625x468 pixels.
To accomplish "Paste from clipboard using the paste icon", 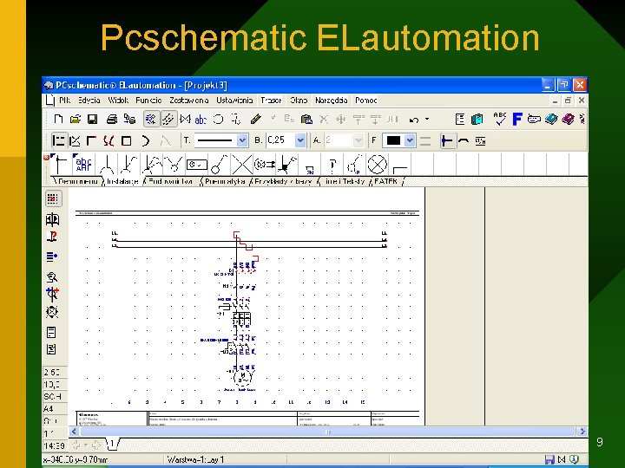I will [306, 119].
